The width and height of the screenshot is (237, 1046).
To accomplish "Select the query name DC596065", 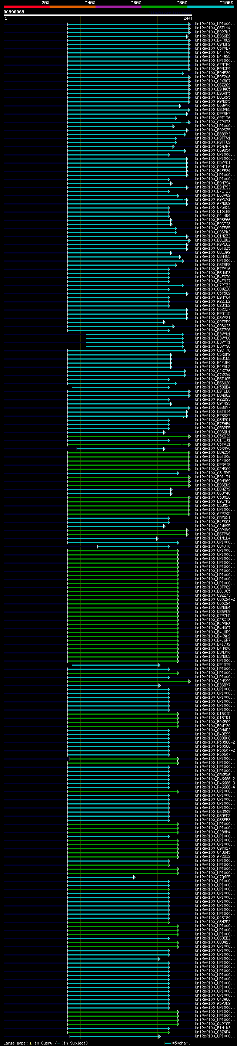I will coord(14,12).
